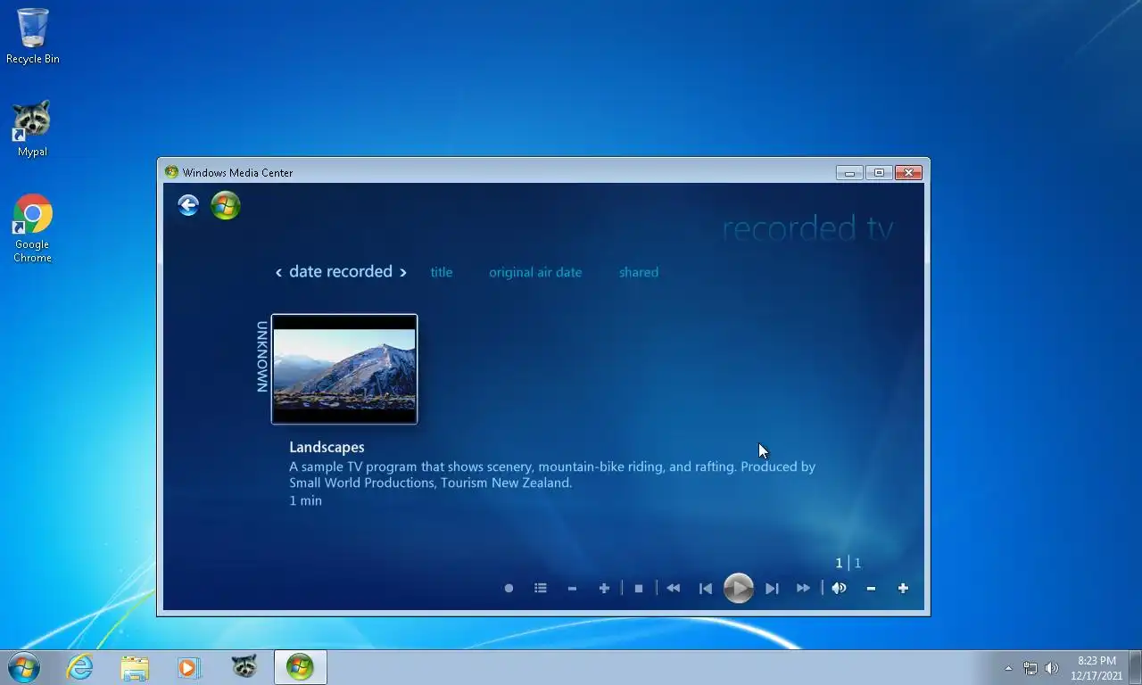Open the system volume tray icon

(x=1052, y=668)
